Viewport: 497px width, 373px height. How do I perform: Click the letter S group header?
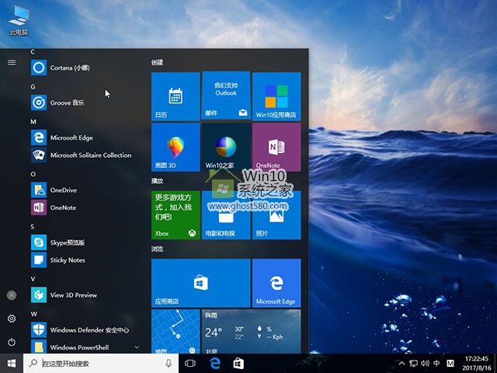(x=33, y=226)
